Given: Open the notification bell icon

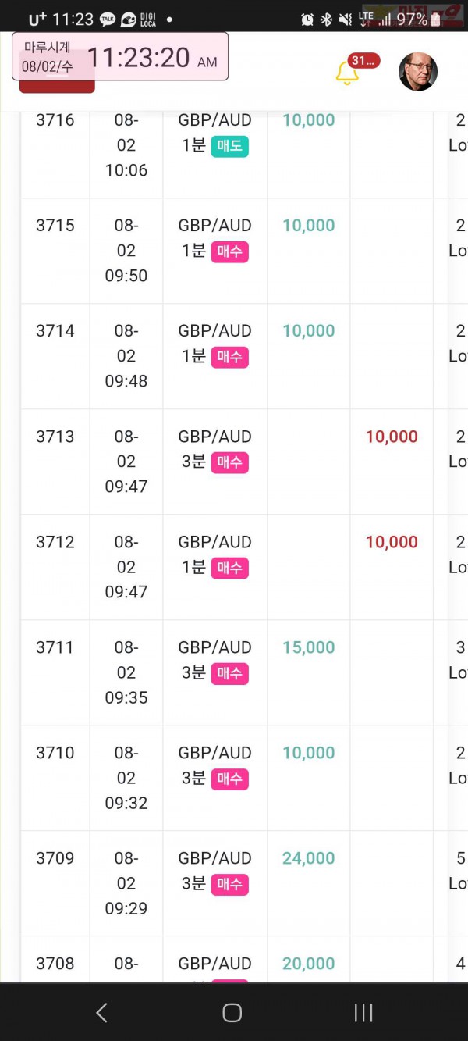Looking at the screenshot, I should pyautogui.click(x=347, y=73).
